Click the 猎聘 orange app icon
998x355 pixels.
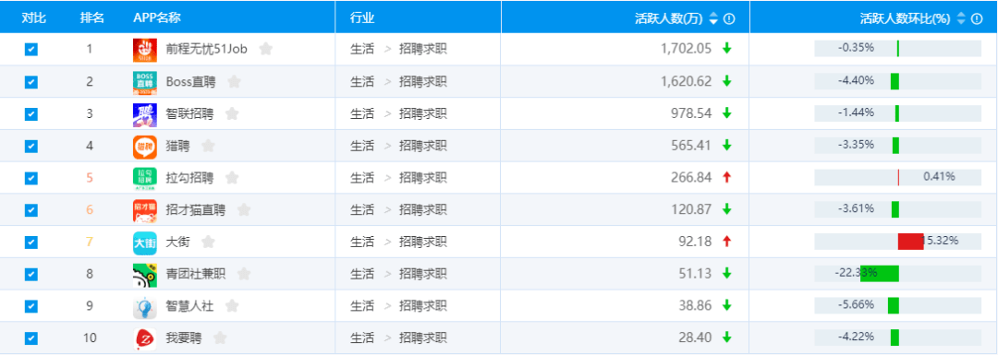pos(144,146)
